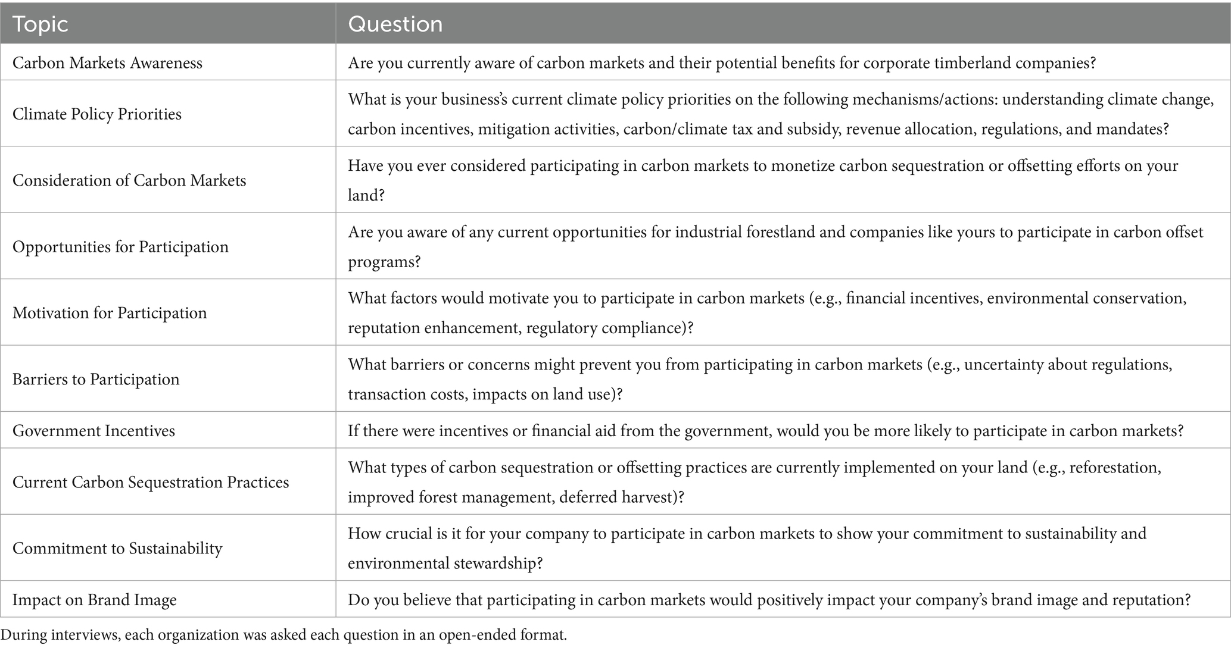
Task: Select the "Climate Policy Priorities" topic cell
Action: 97,114
